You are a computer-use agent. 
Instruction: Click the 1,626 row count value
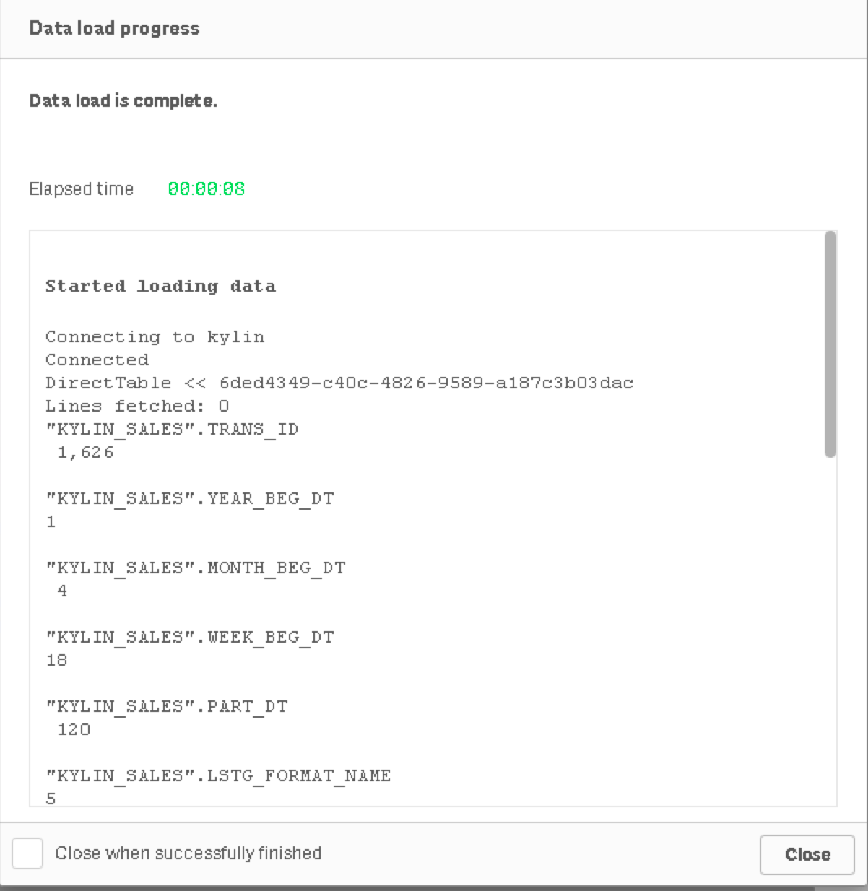tap(85, 453)
